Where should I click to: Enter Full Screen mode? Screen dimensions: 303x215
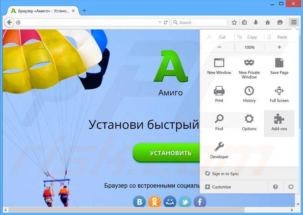pyautogui.click(x=279, y=94)
